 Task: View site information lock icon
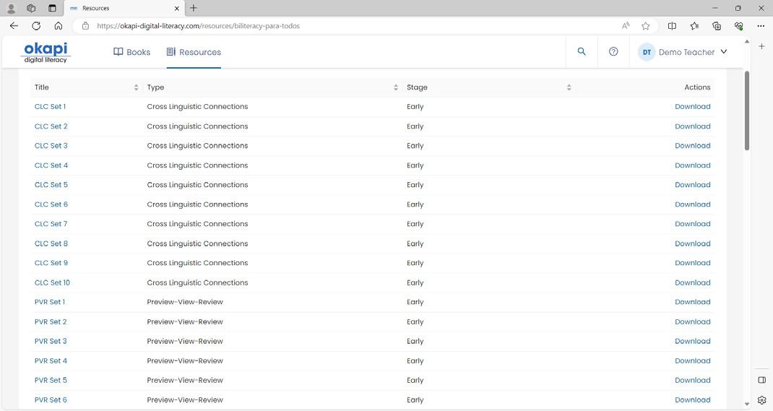(85, 25)
